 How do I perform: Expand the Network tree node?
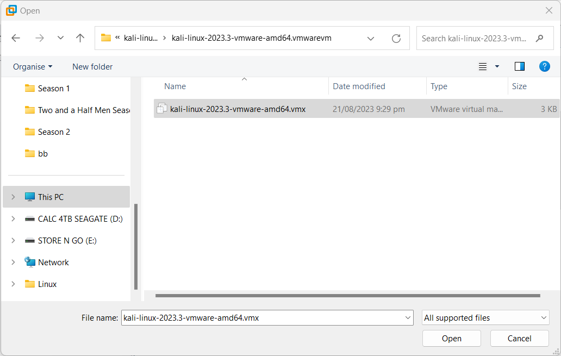[13, 263]
